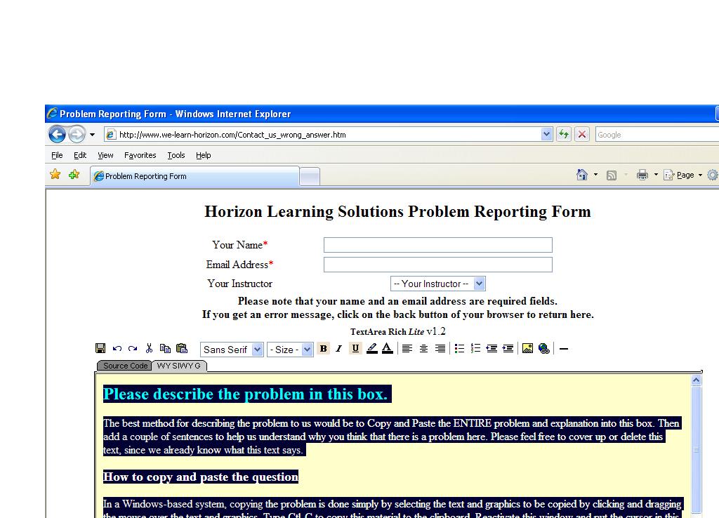
Task: Align text left in the editor
Action: (407, 349)
